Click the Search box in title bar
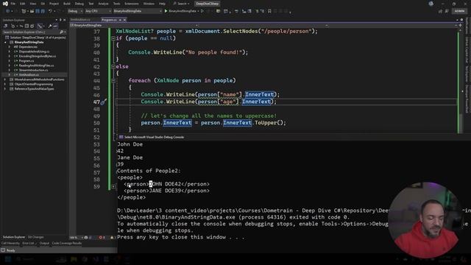The height and width of the screenshot is (265, 471). pos(181,4)
